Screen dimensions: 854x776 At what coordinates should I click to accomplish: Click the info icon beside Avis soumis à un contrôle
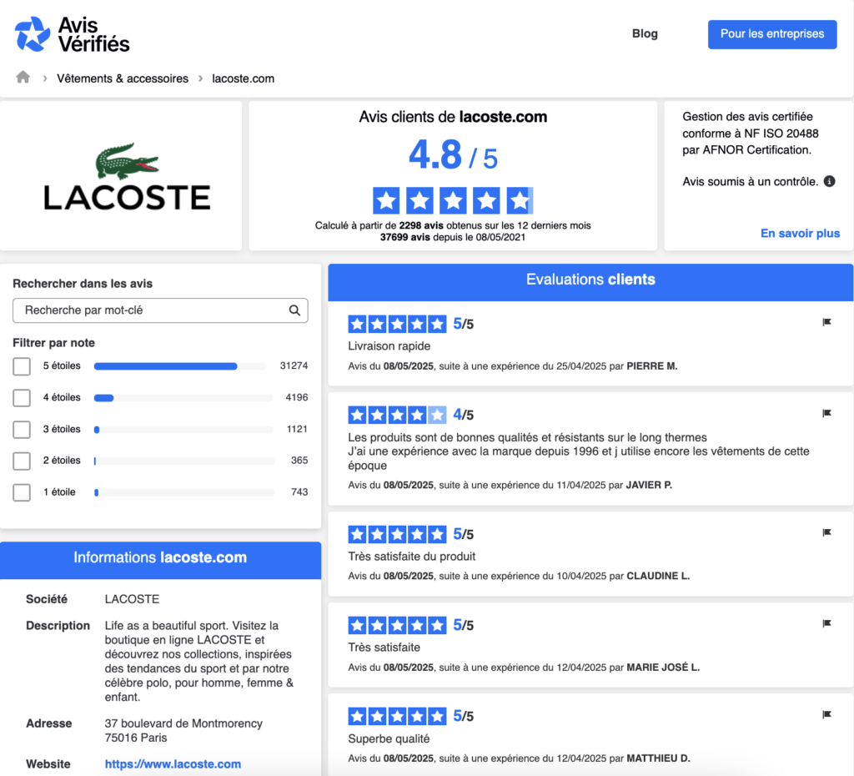click(x=829, y=181)
